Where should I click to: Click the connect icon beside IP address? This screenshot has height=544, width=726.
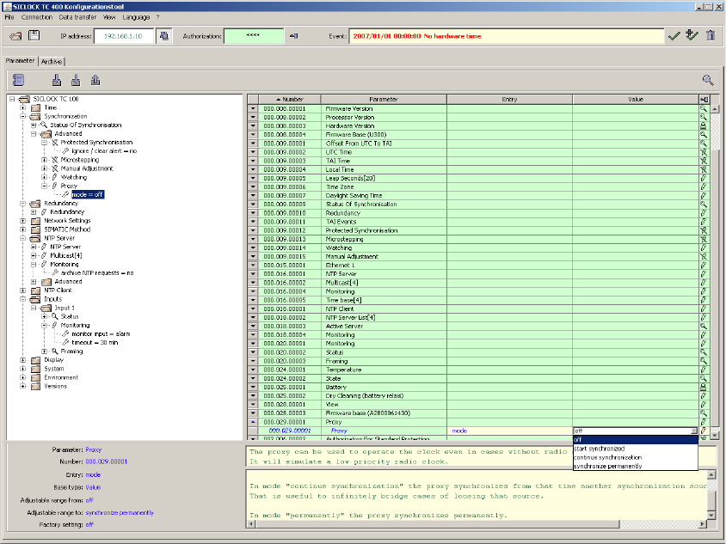(164, 35)
